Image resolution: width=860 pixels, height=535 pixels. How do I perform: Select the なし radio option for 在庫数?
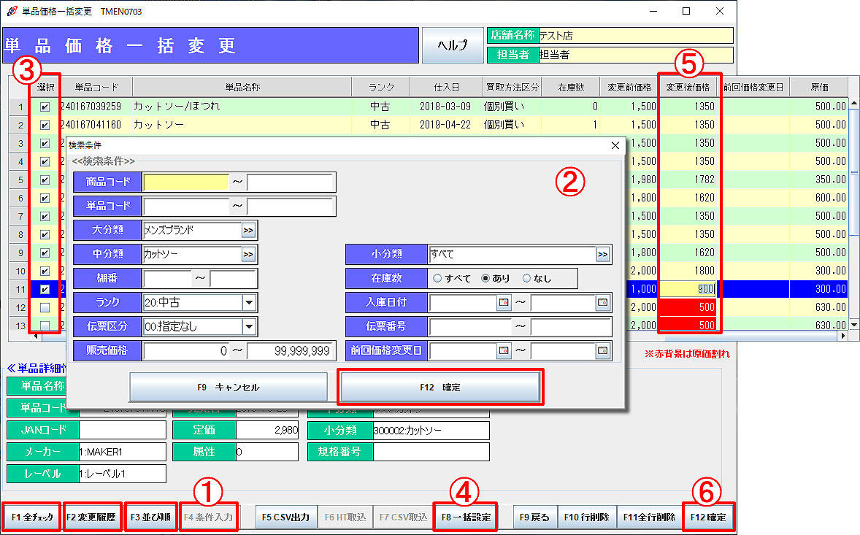[527, 278]
